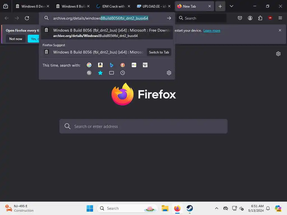The image size is (287, 215).
Task: Search in open tabs icon
Action: pos(112,73)
